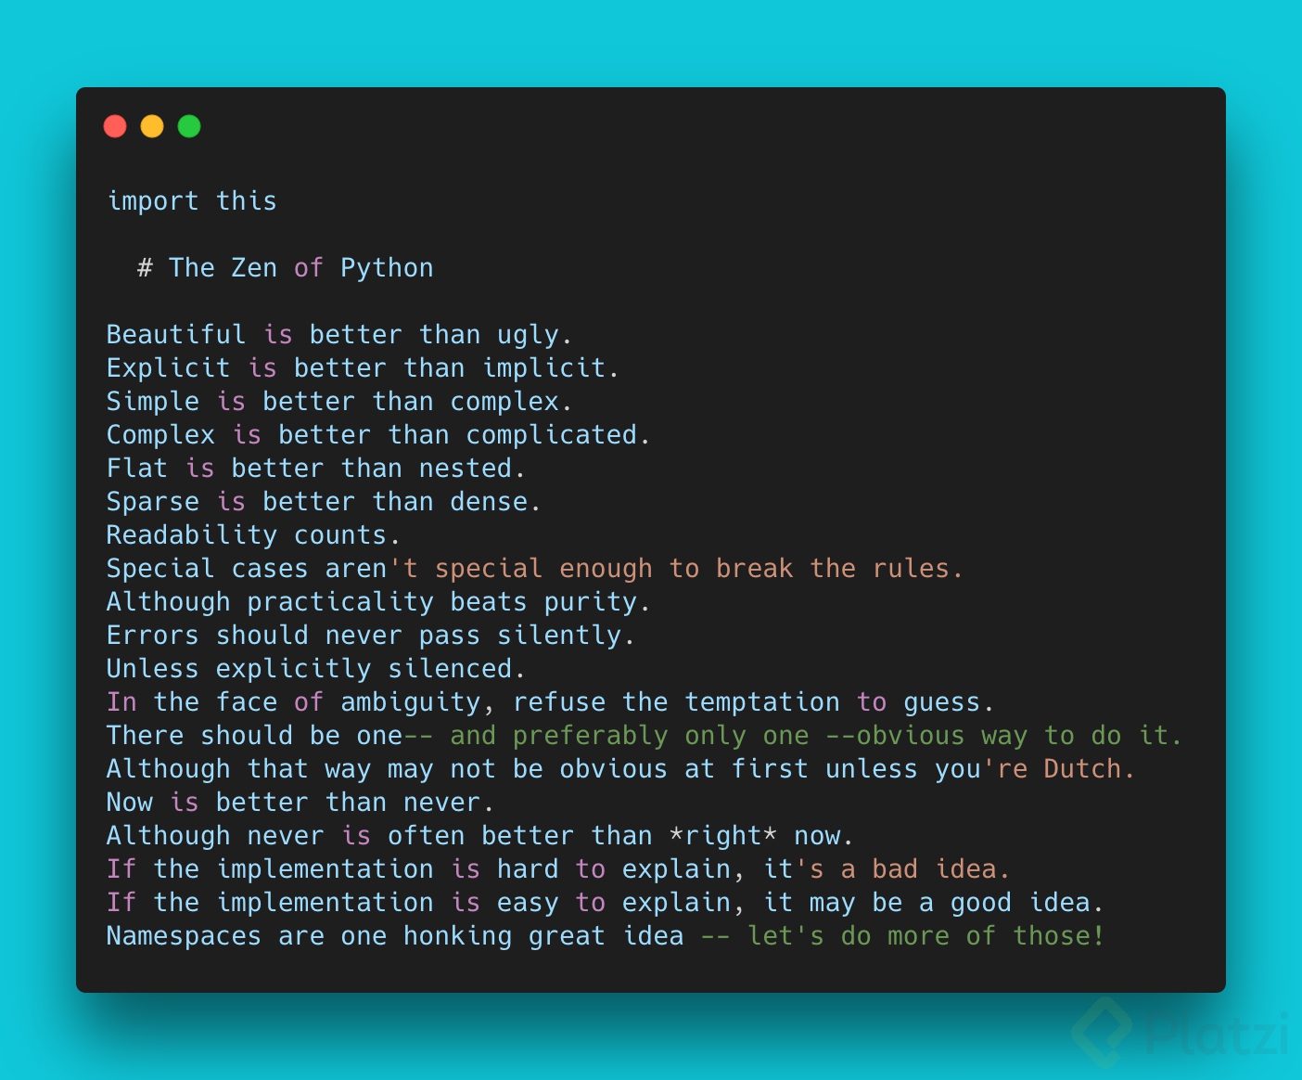Image resolution: width=1302 pixels, height=1080 pixels.
Task: Click line ending 'may be a good idea.'
Action: 605,903
